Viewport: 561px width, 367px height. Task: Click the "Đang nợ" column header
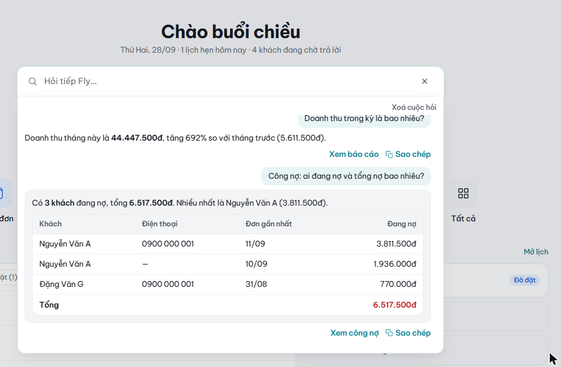click(x=402, y=224)
